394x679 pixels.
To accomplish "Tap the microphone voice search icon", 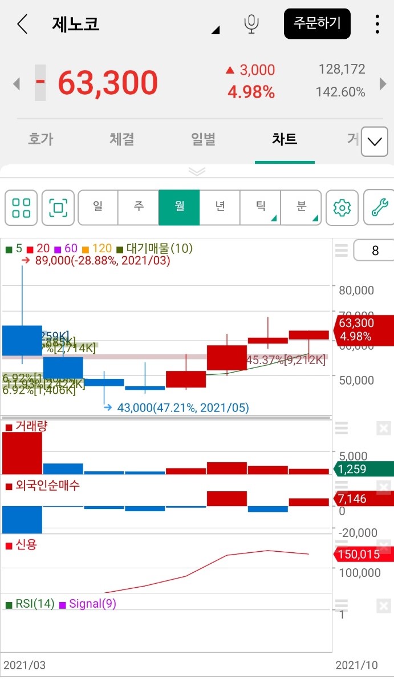I will [251, 24].
